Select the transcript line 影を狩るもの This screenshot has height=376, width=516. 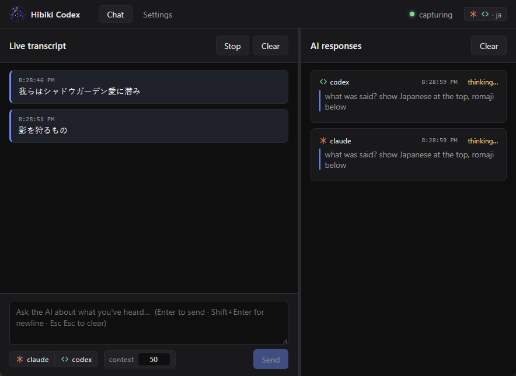pyautogui.click(x=43, y=130)
